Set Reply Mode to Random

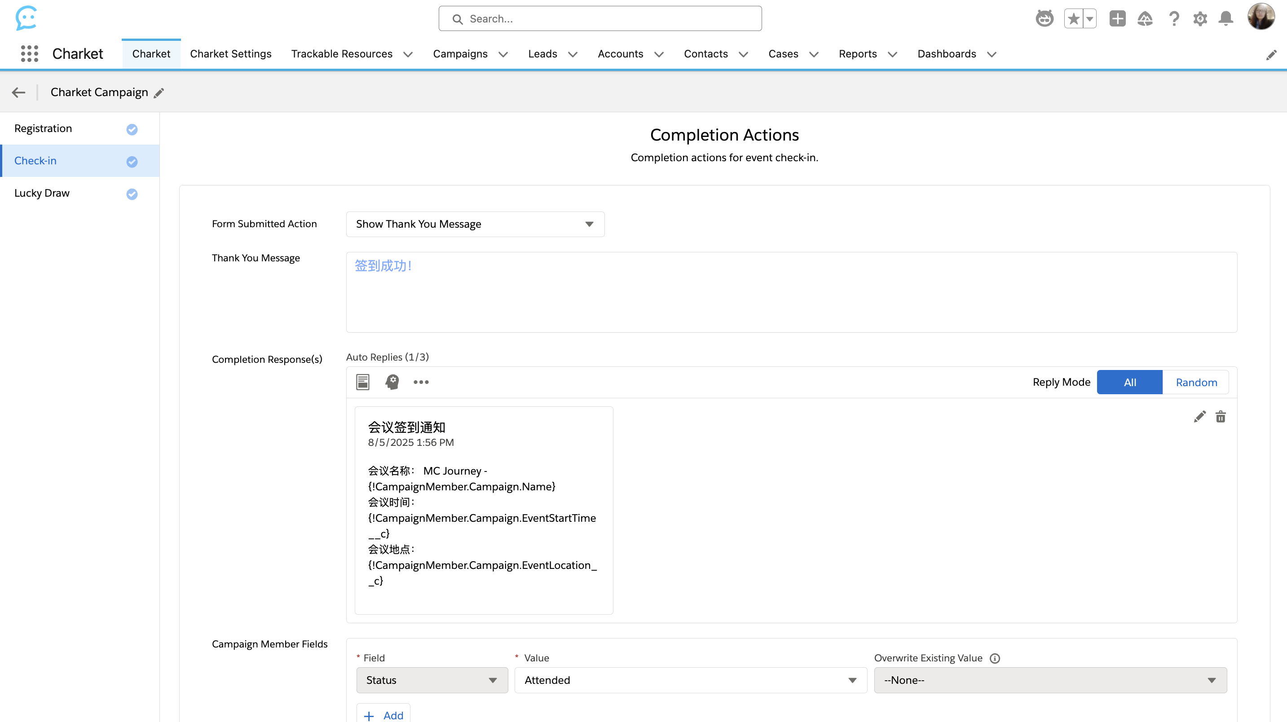coord(1196,382)
